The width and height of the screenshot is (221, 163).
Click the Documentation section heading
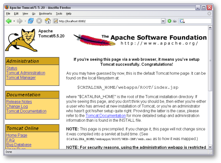23,95
